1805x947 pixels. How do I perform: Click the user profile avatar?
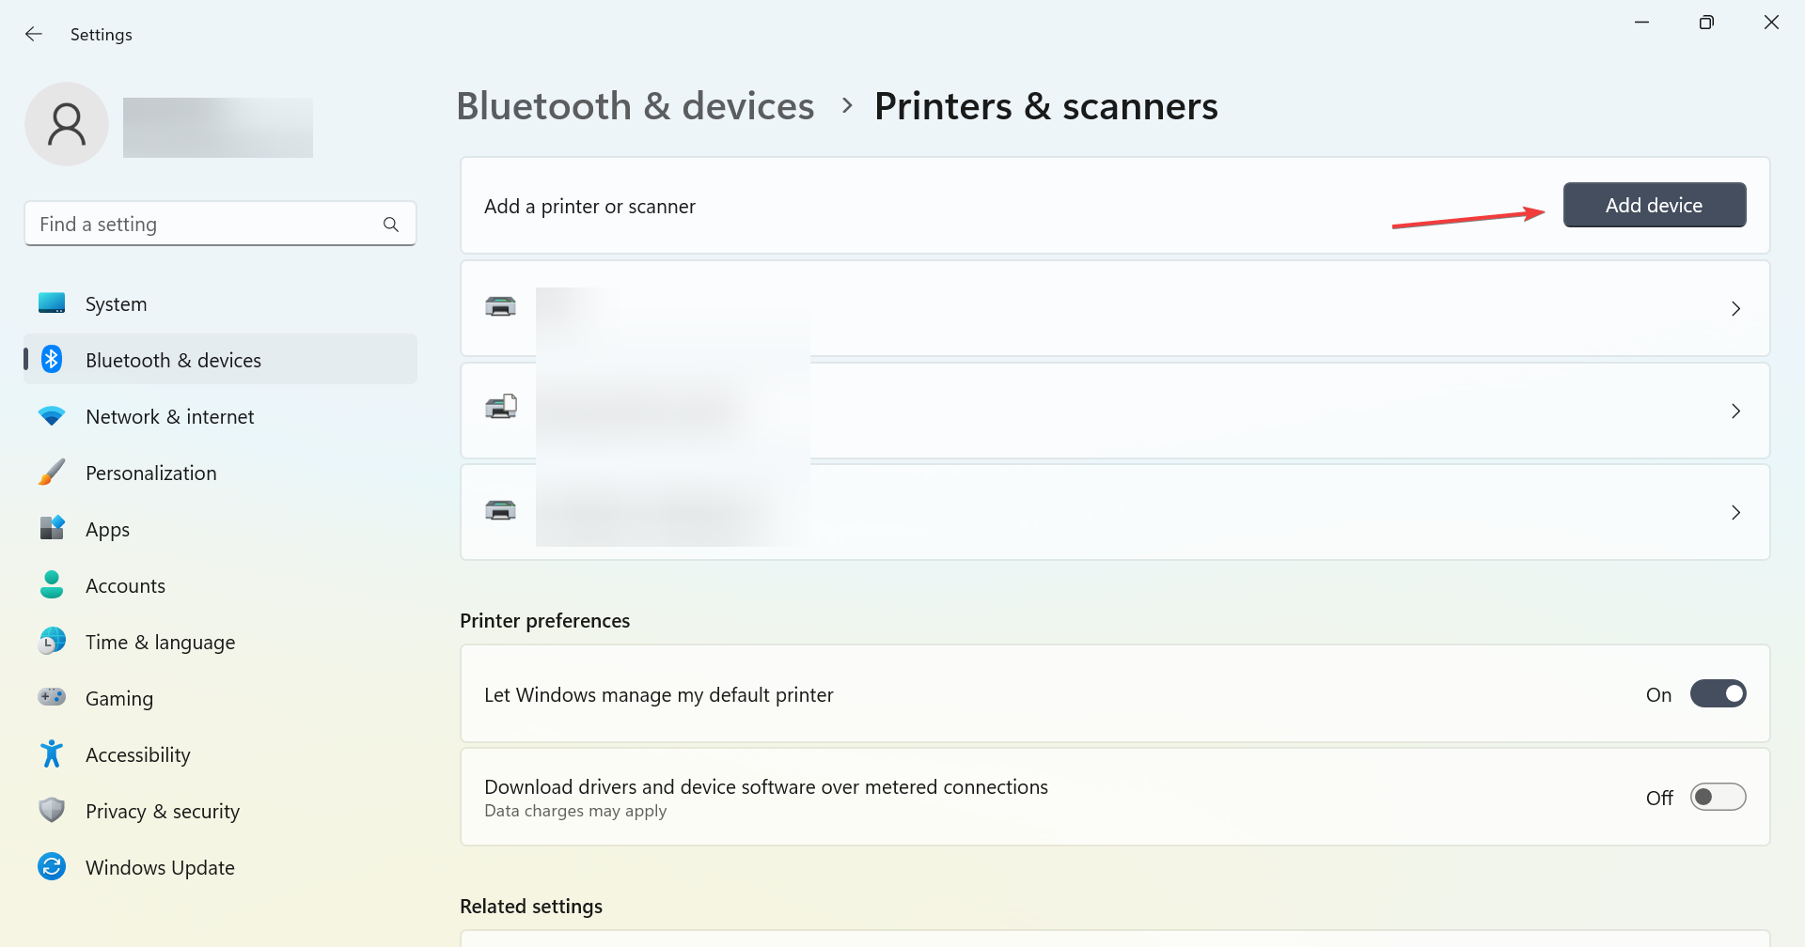[x=67, y=124]
